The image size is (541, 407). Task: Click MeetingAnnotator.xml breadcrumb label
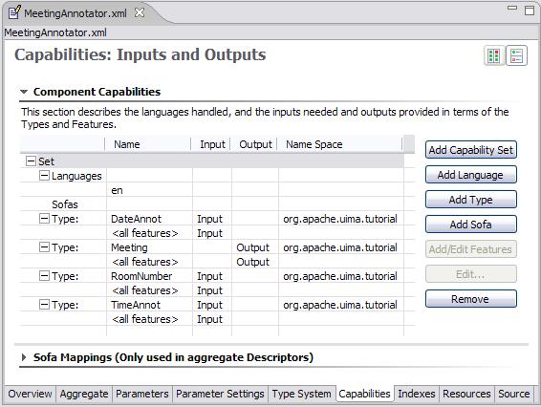[55, 32]
